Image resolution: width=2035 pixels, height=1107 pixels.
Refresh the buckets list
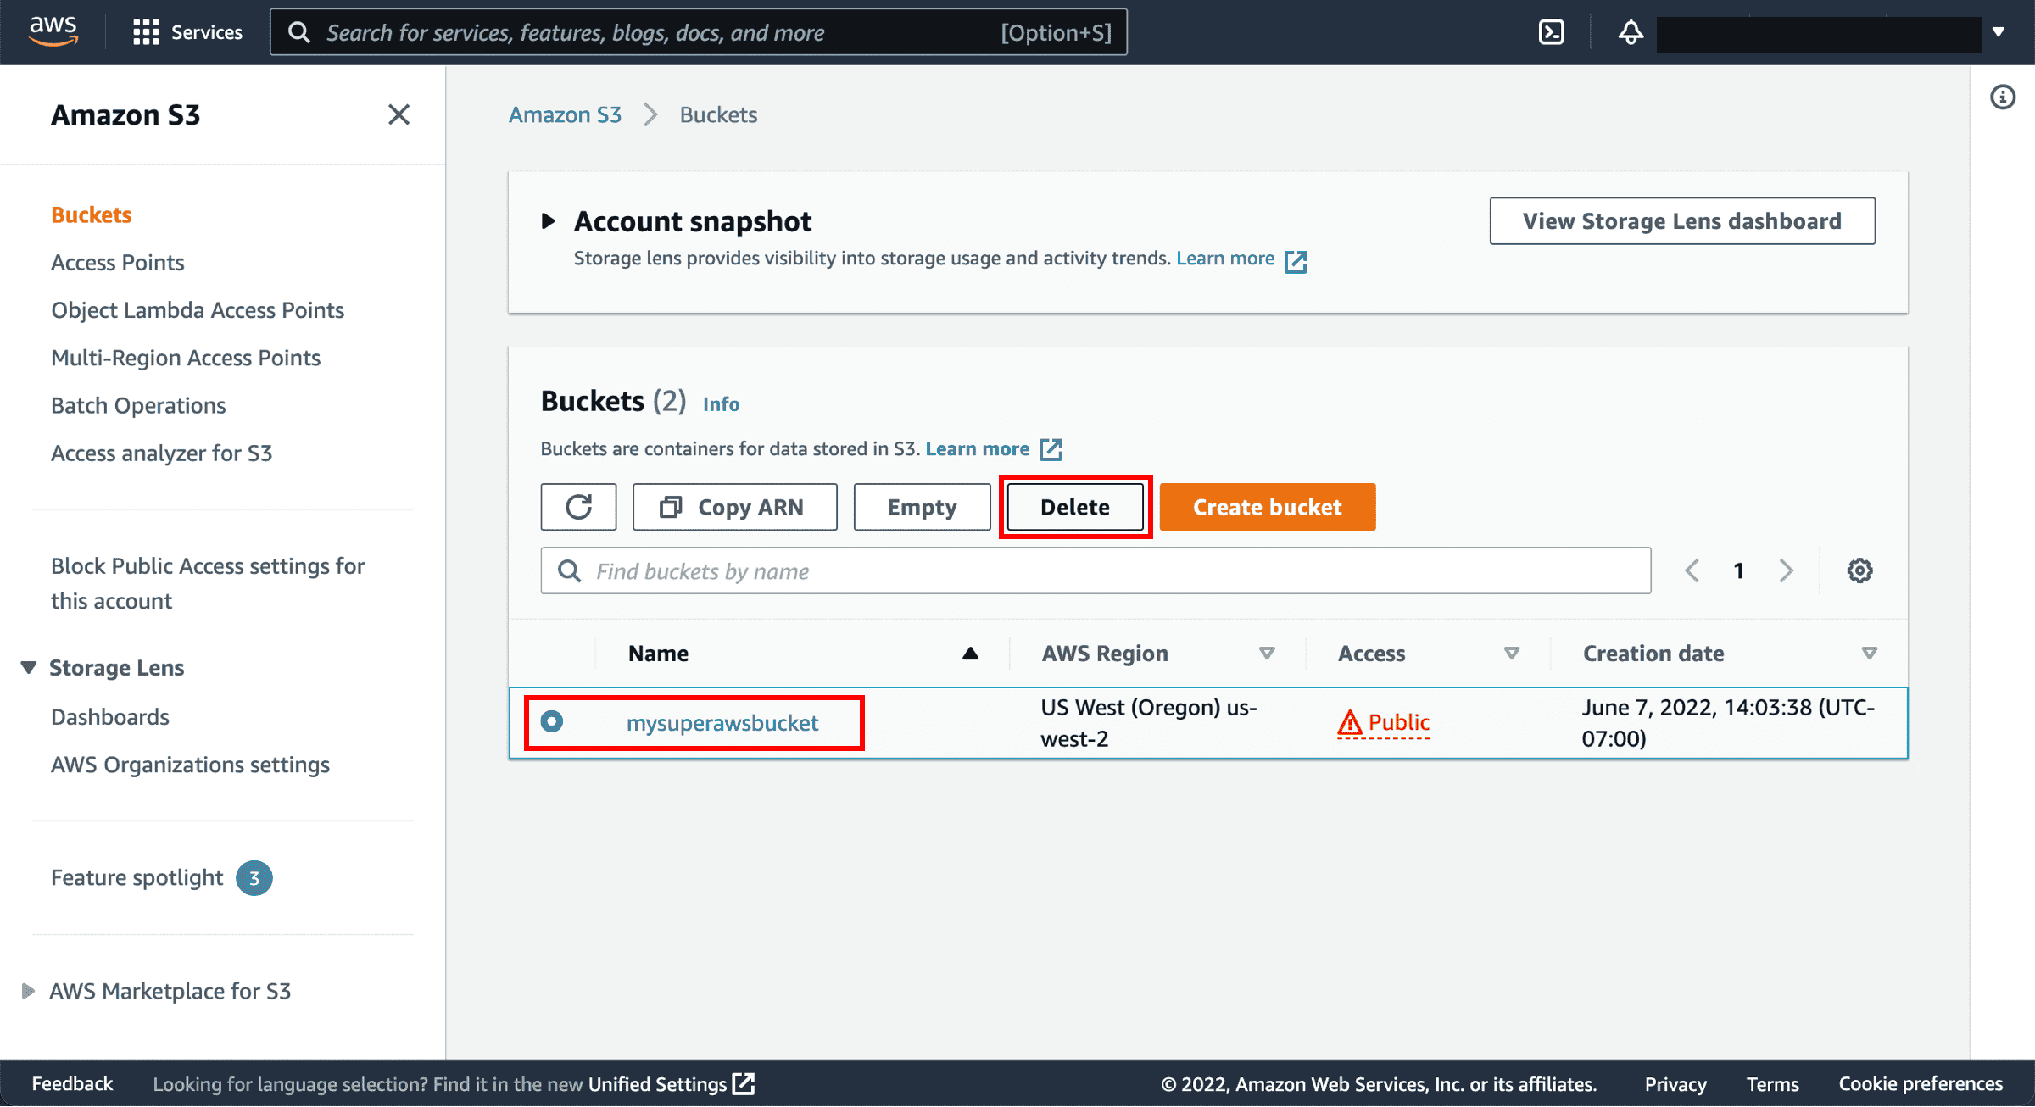pyautogui.click(x=579, y=507)
